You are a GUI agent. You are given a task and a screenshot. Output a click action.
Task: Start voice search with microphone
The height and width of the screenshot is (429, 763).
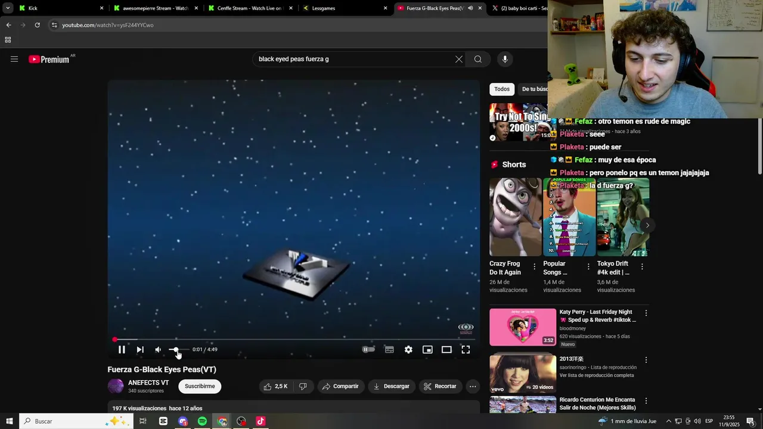[x=505, y=59]
